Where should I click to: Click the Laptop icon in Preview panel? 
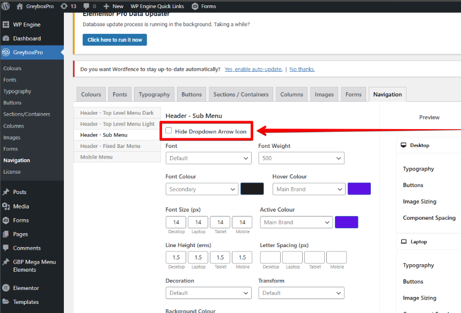404,242
